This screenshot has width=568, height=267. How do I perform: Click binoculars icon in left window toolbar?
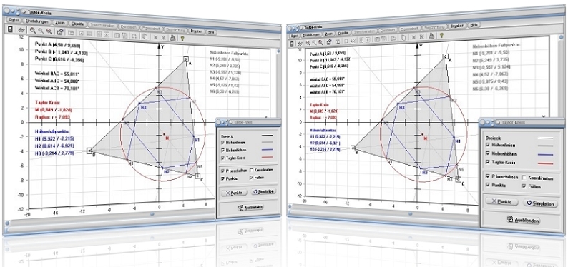21,31
